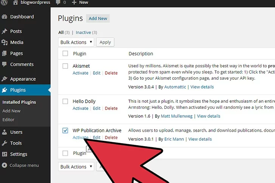Check the Akismet plugin checkbox
This screenshot has height=183, width=275.
coord(65,66)
